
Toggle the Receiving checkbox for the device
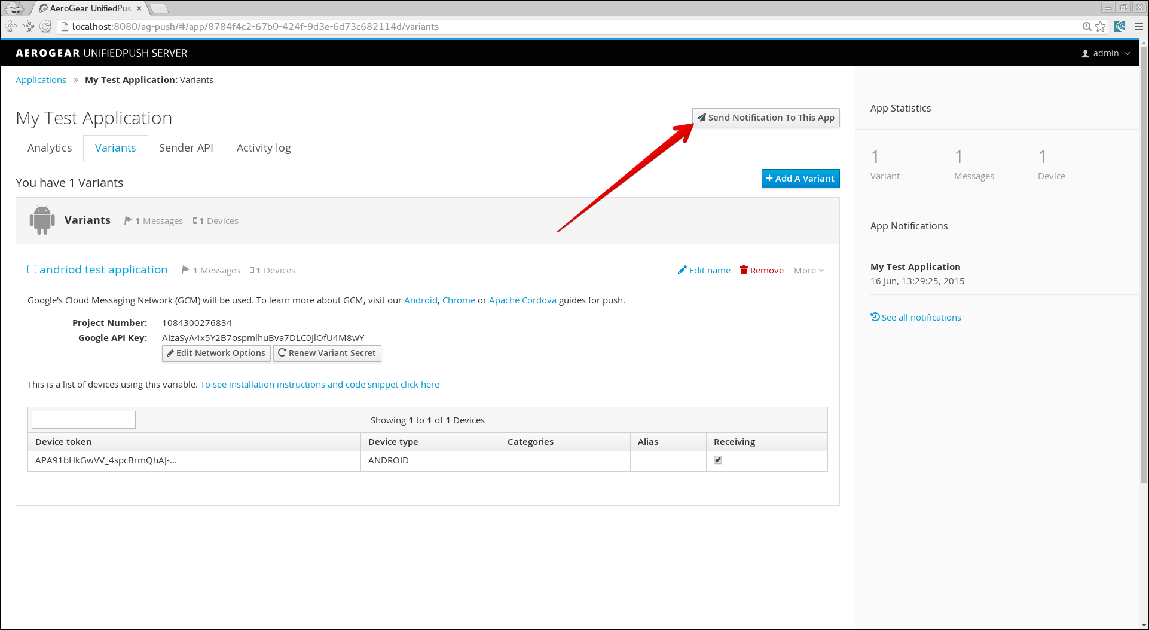pos(718,460)
